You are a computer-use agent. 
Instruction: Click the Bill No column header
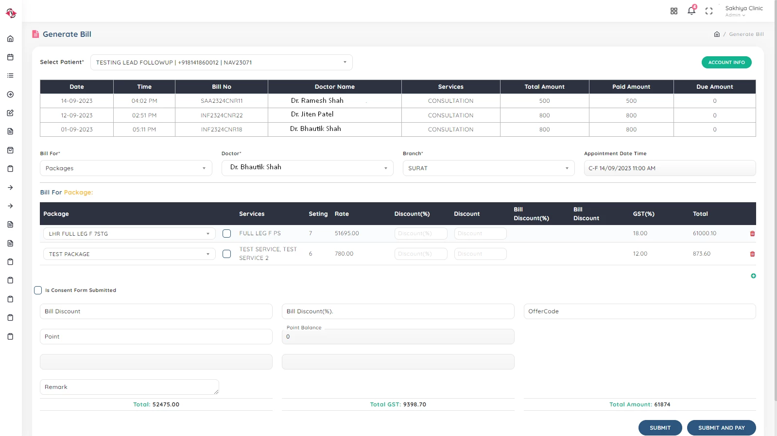click(222, 87)
